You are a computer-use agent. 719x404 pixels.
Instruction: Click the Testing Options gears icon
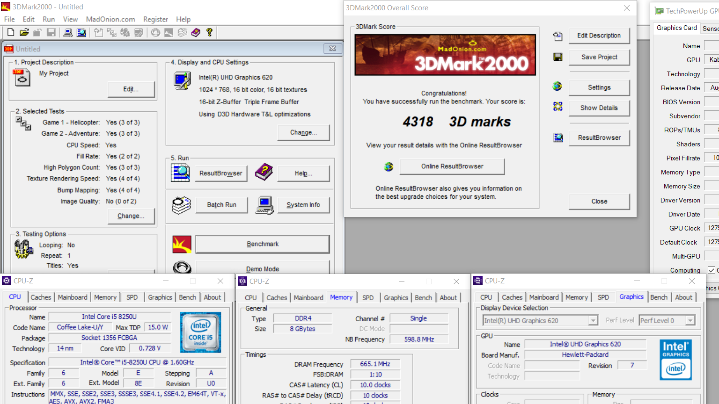tap(23, 249)
